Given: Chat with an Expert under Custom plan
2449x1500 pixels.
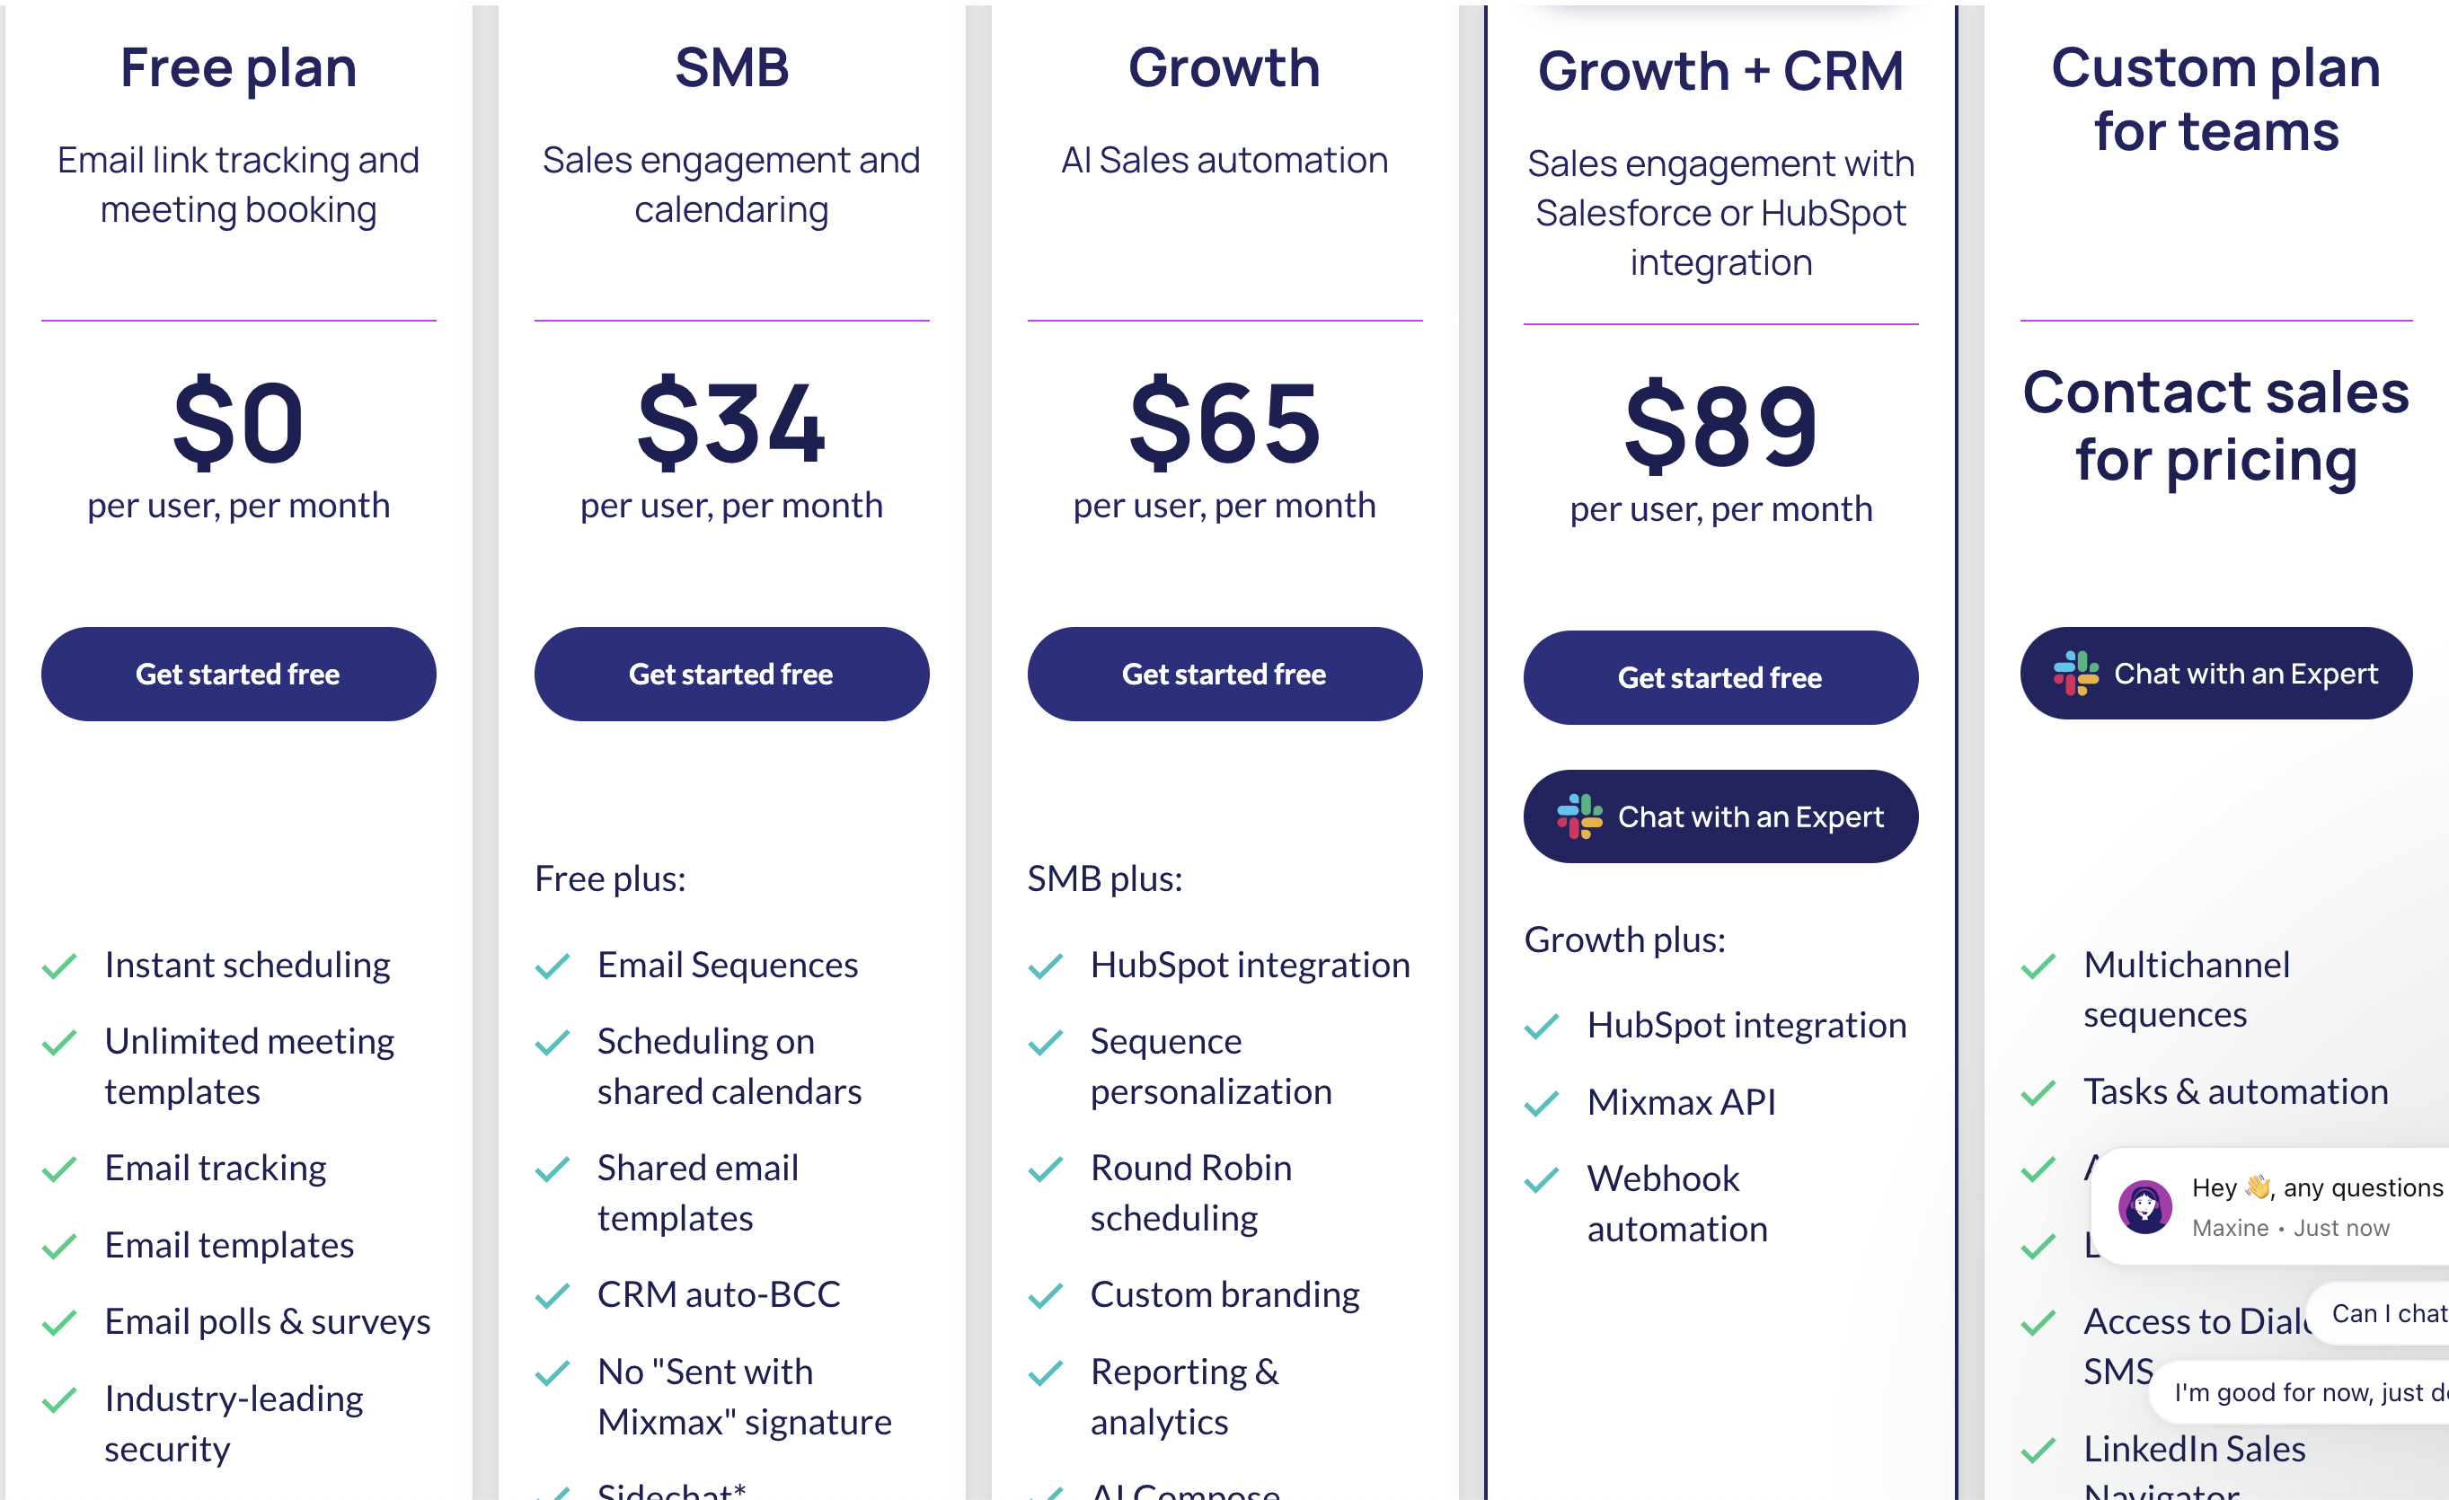Looking at the screenshot, I should (x=2216, y=673).
